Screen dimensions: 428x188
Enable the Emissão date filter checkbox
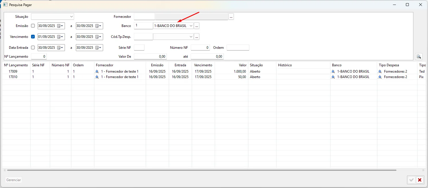33,26
